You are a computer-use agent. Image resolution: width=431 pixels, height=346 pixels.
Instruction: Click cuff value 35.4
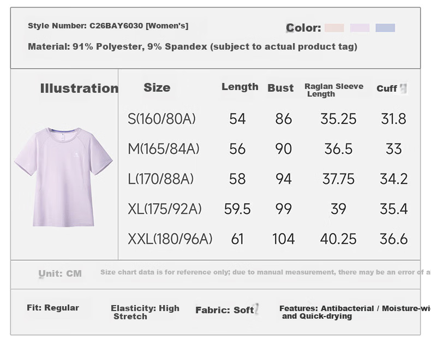[393, 209]
